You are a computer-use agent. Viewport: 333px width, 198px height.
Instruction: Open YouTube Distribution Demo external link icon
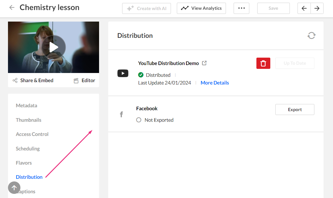pyautogui.click(x=204, y=63)
